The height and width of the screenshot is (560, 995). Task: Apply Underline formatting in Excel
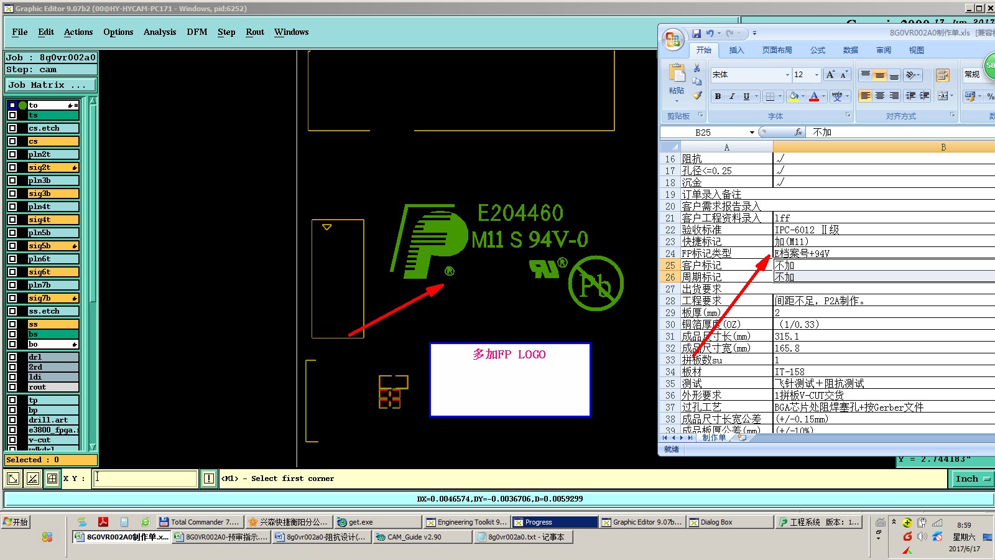tap(746, 96)
